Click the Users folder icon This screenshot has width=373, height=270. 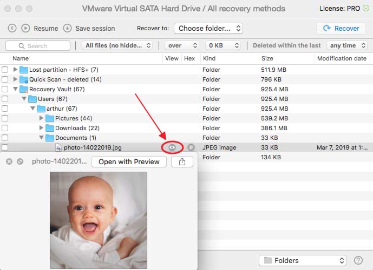pos(32,99)
